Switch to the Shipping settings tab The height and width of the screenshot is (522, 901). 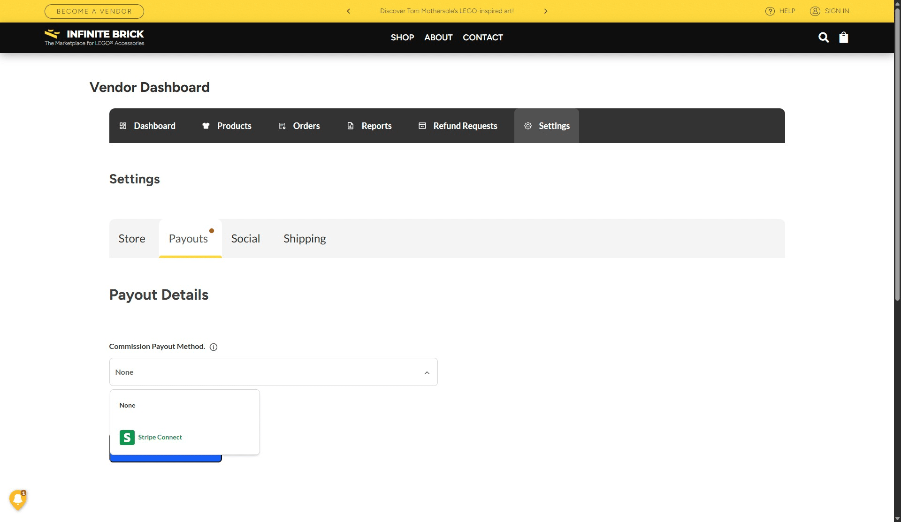pyautogui.click(x=305, y=239)
